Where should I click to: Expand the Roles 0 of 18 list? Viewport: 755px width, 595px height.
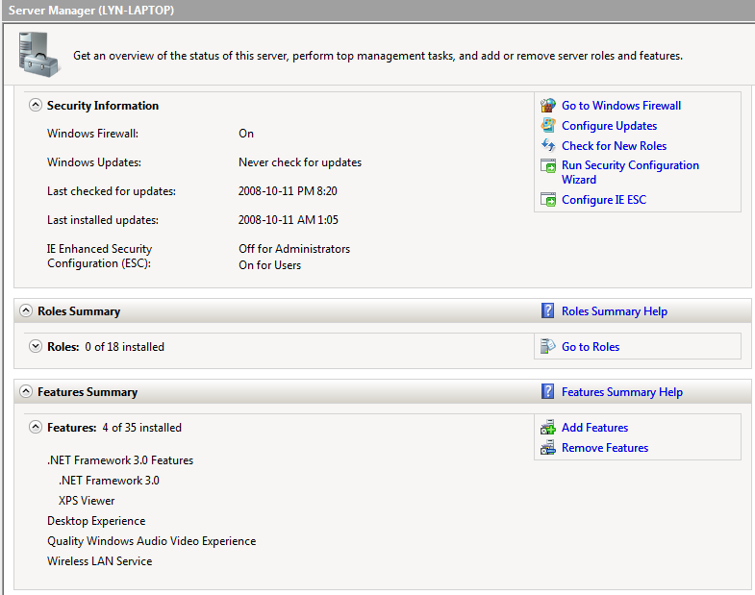pyautogui.click(x=36, y=347)
